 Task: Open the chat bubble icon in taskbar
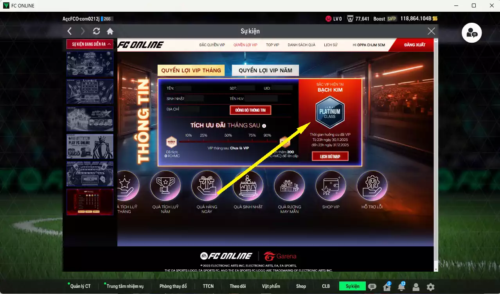coord(373,287)
